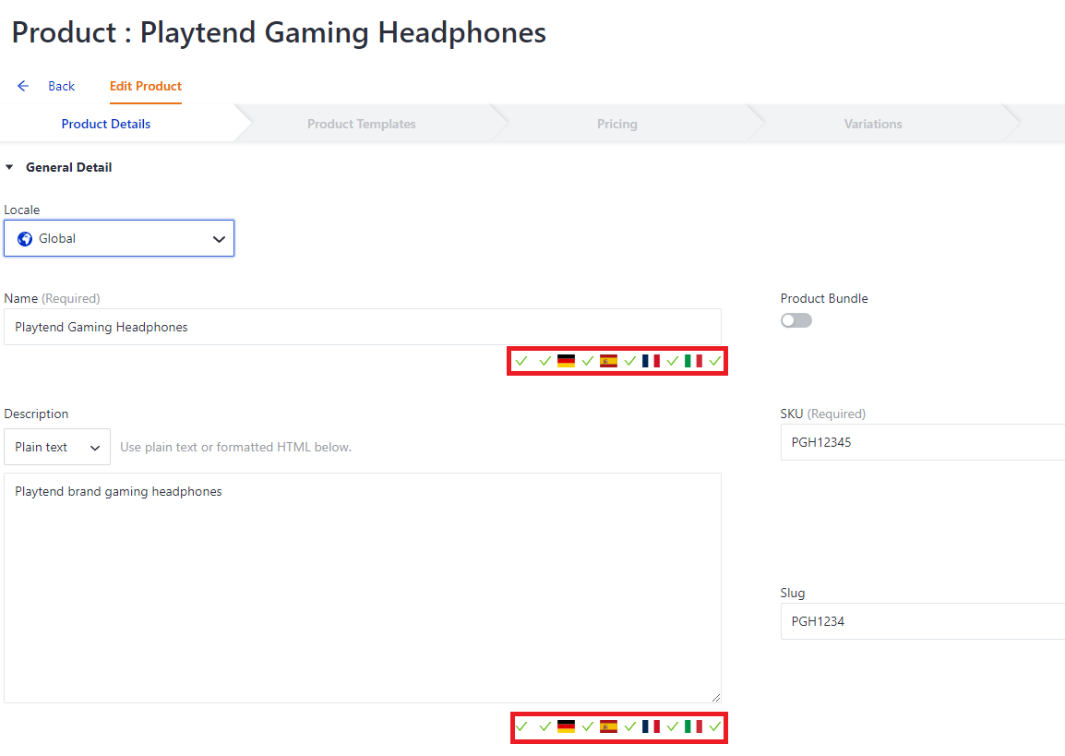This screenshot has width=1065, height=756.
Task: Focus the Name field with Playtend Gaming Headphones
Action: coord(363,327)
